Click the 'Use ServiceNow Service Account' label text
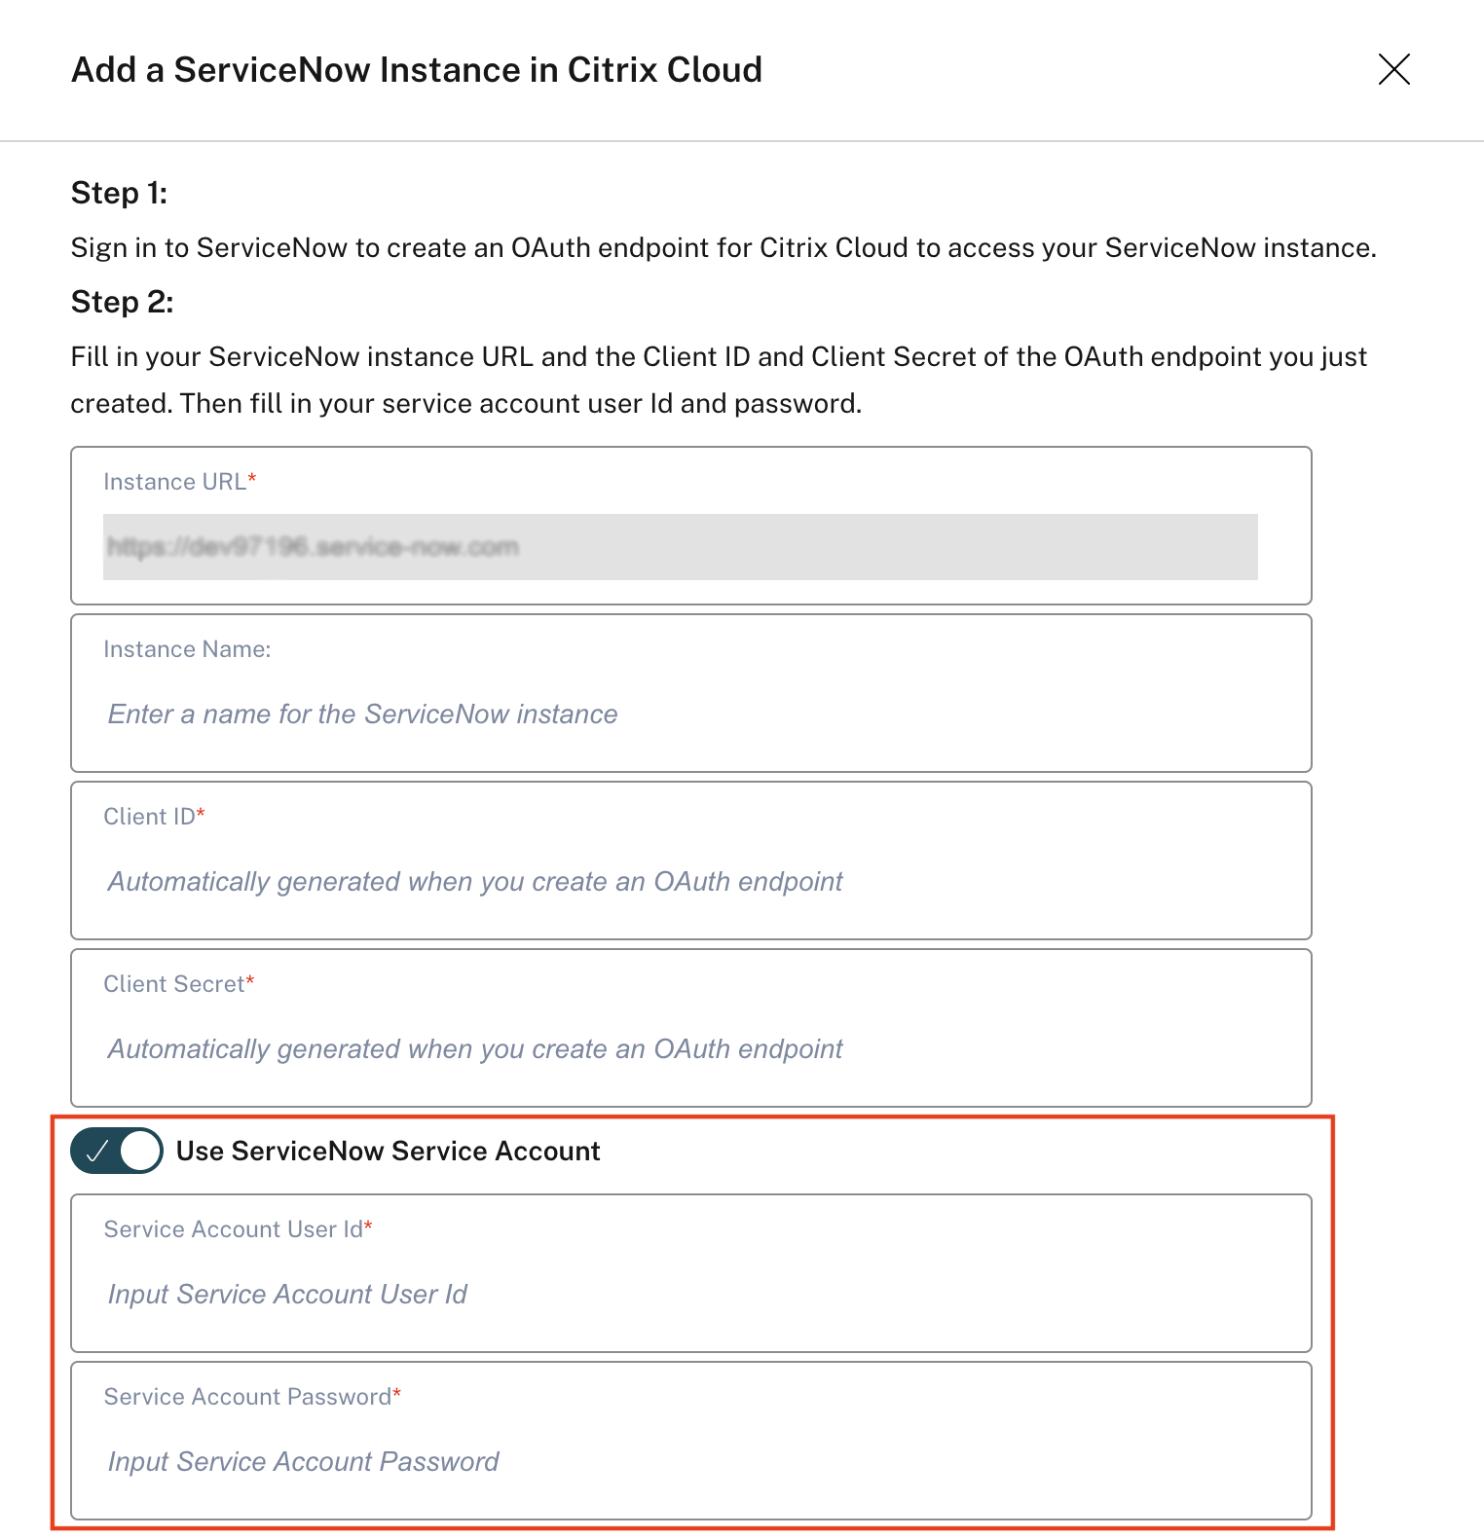 pyautogui.click(x=388, y=1152)
